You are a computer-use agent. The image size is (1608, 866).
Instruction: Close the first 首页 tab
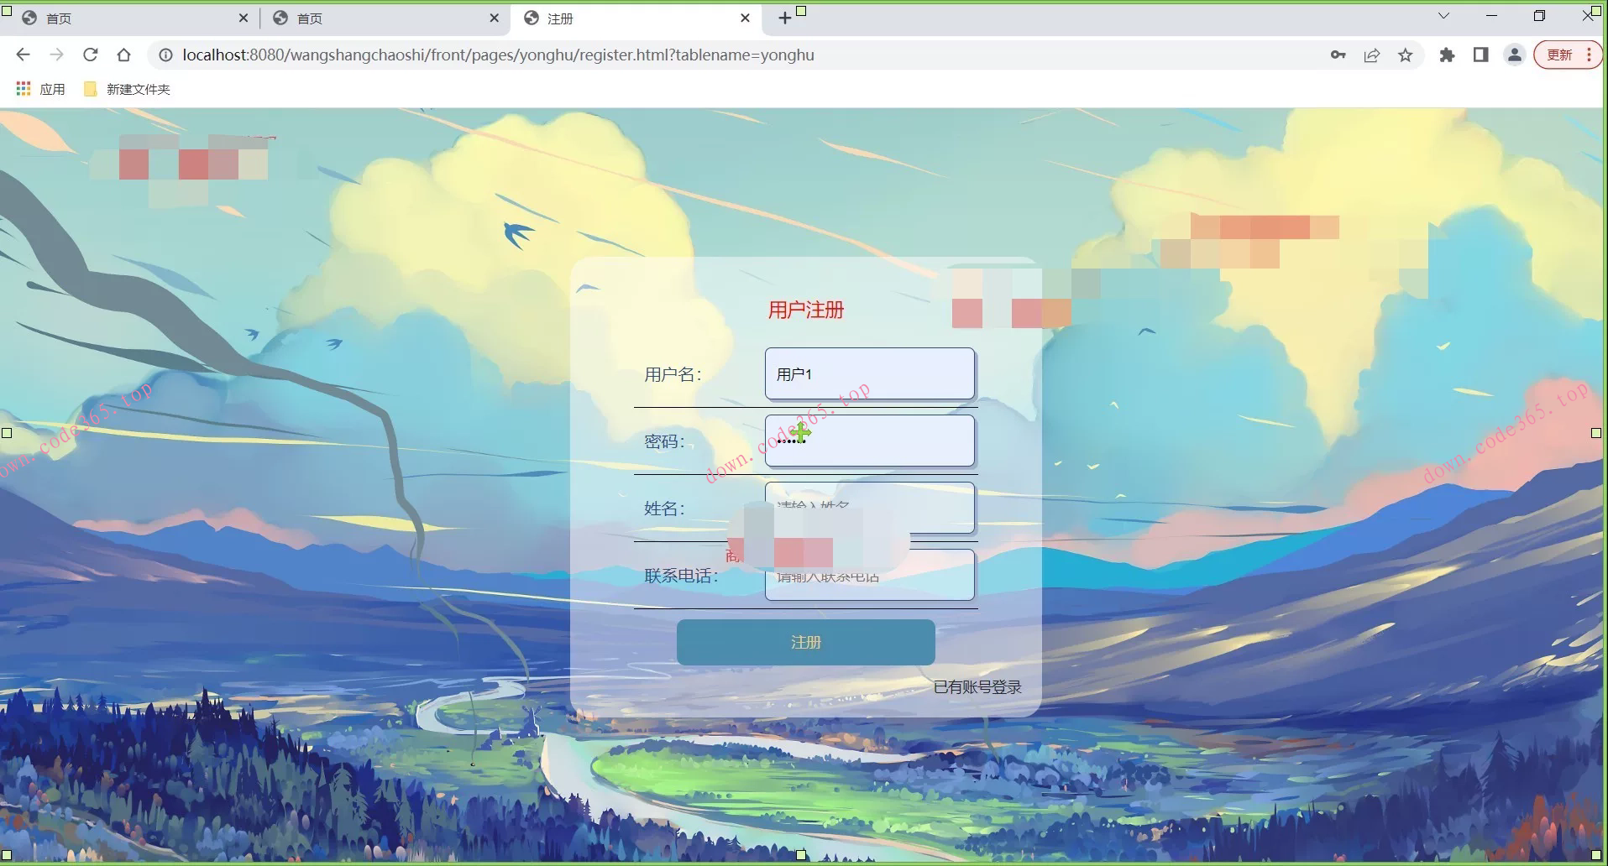click(244, 18)
